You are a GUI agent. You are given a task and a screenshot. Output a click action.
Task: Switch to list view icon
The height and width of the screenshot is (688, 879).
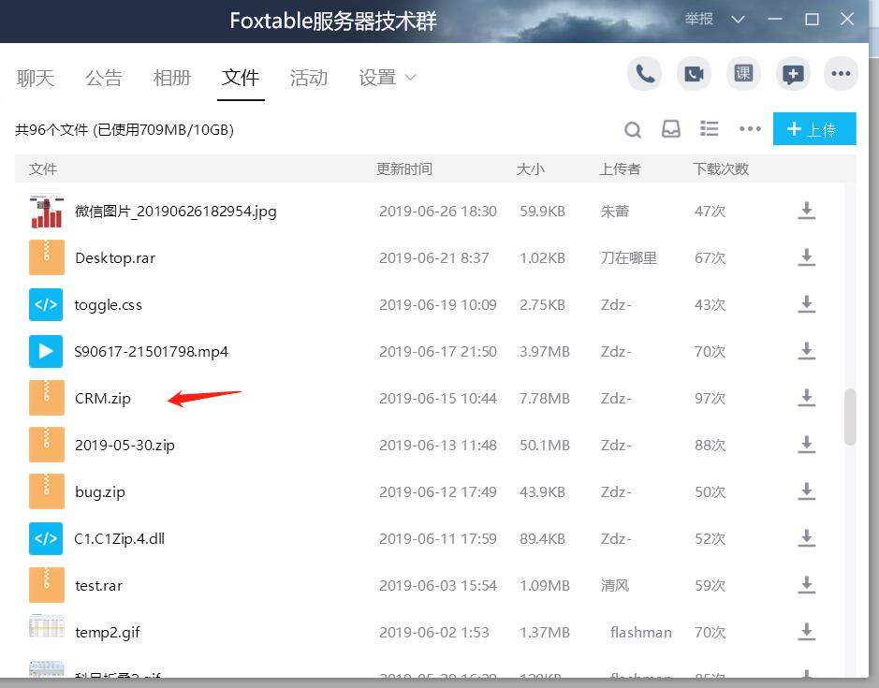pyautogui.click(x=710, y=128)
